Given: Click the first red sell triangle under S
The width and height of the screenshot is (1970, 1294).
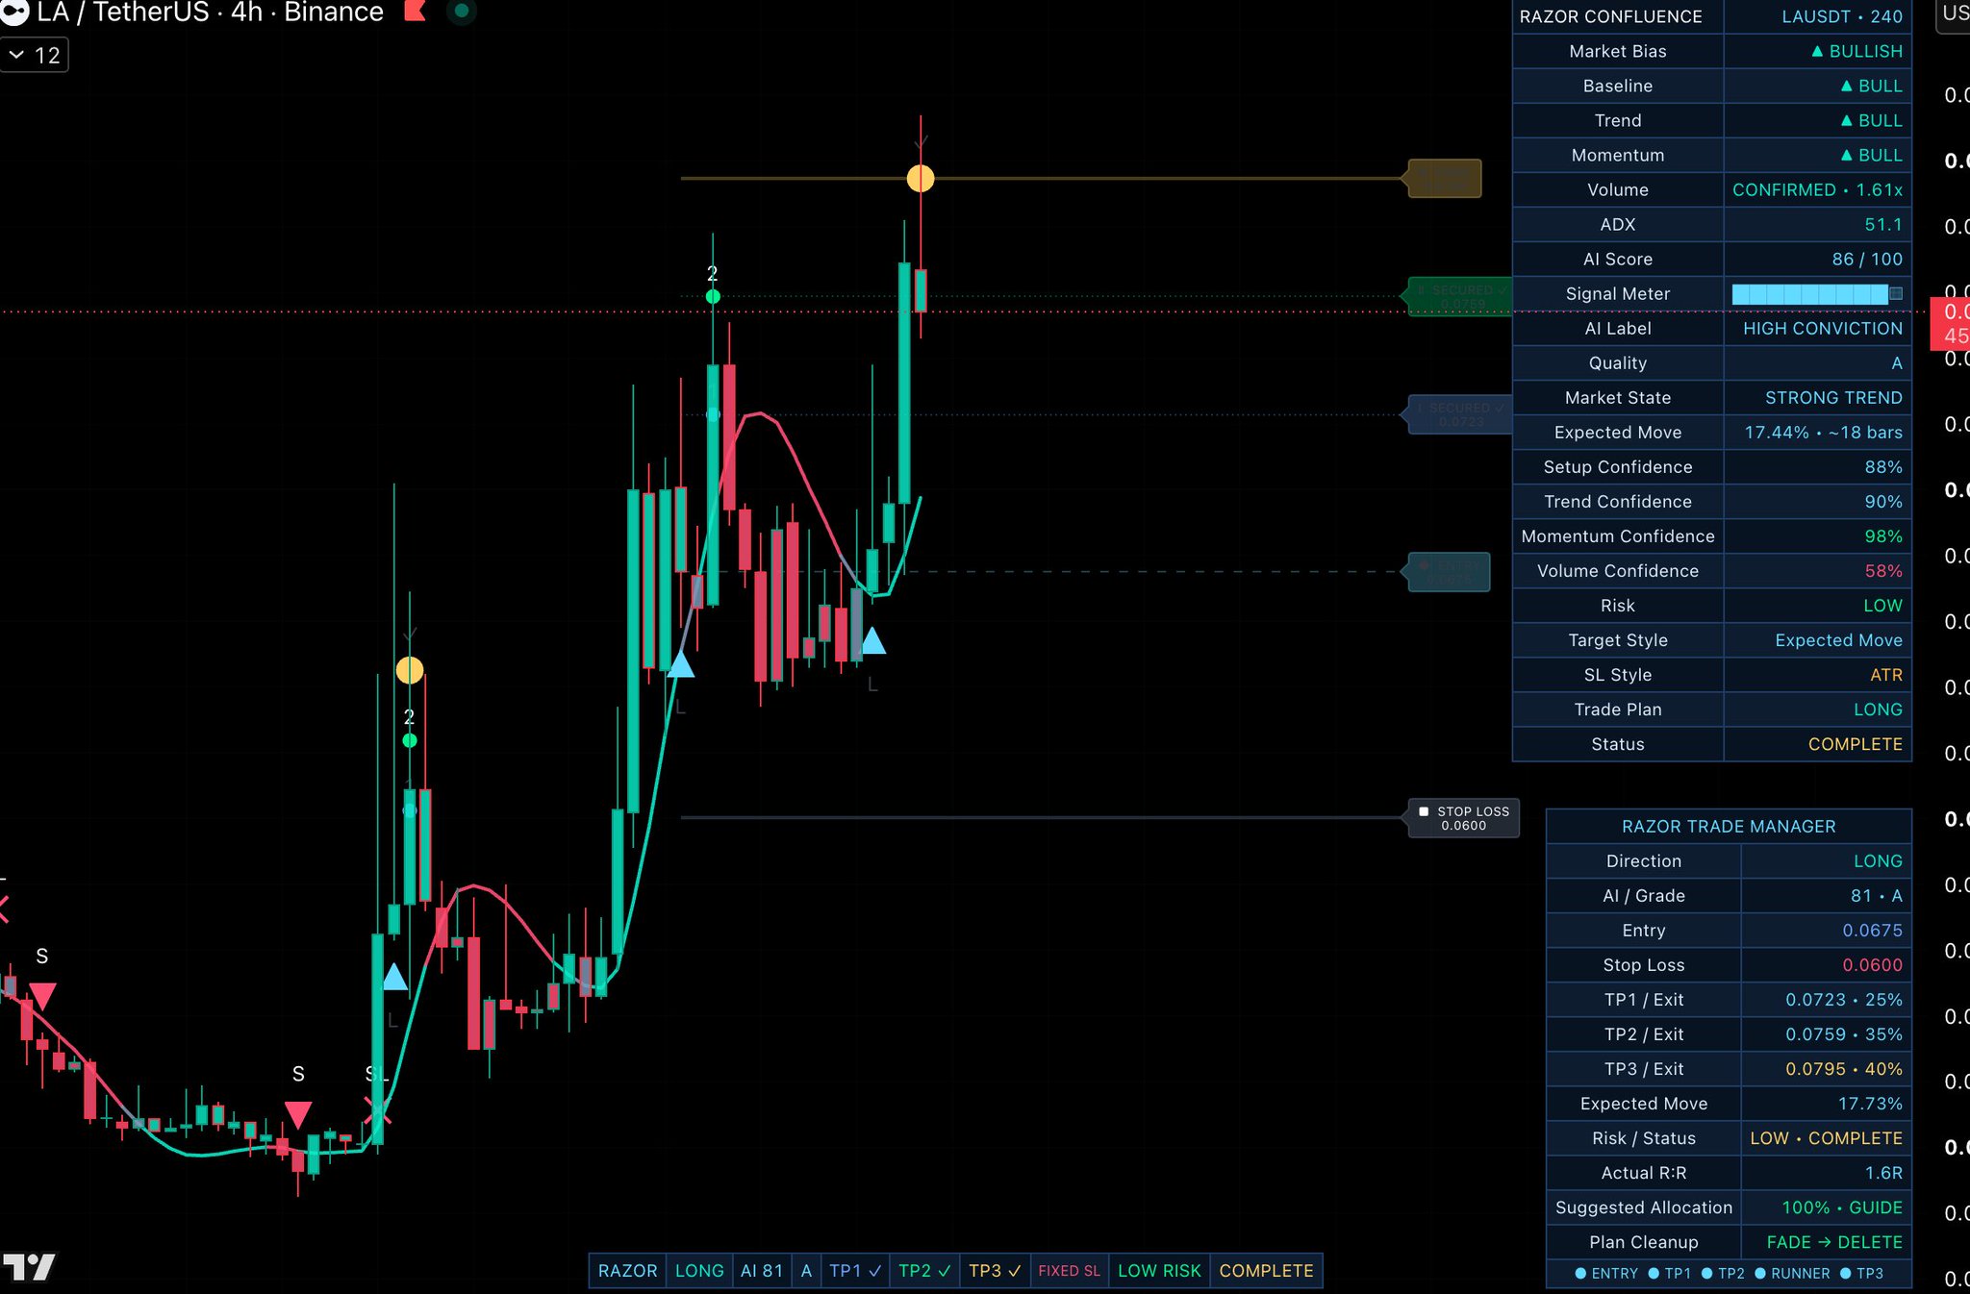Looking at the screenshot, I should [42, 996].
